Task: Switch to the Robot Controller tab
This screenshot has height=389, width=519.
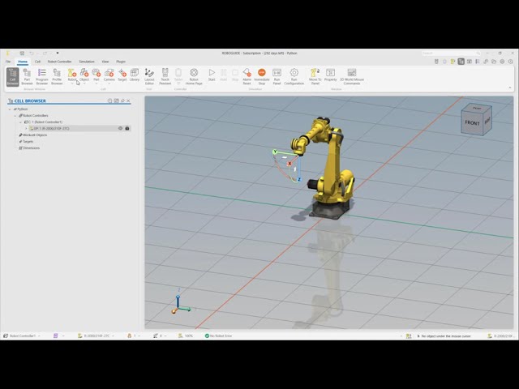Action: click(x=59, y=62)
